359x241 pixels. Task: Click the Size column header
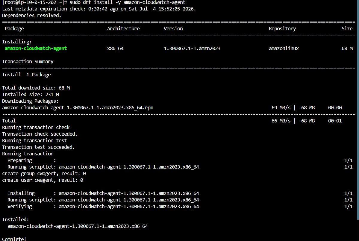pos(347,29)
